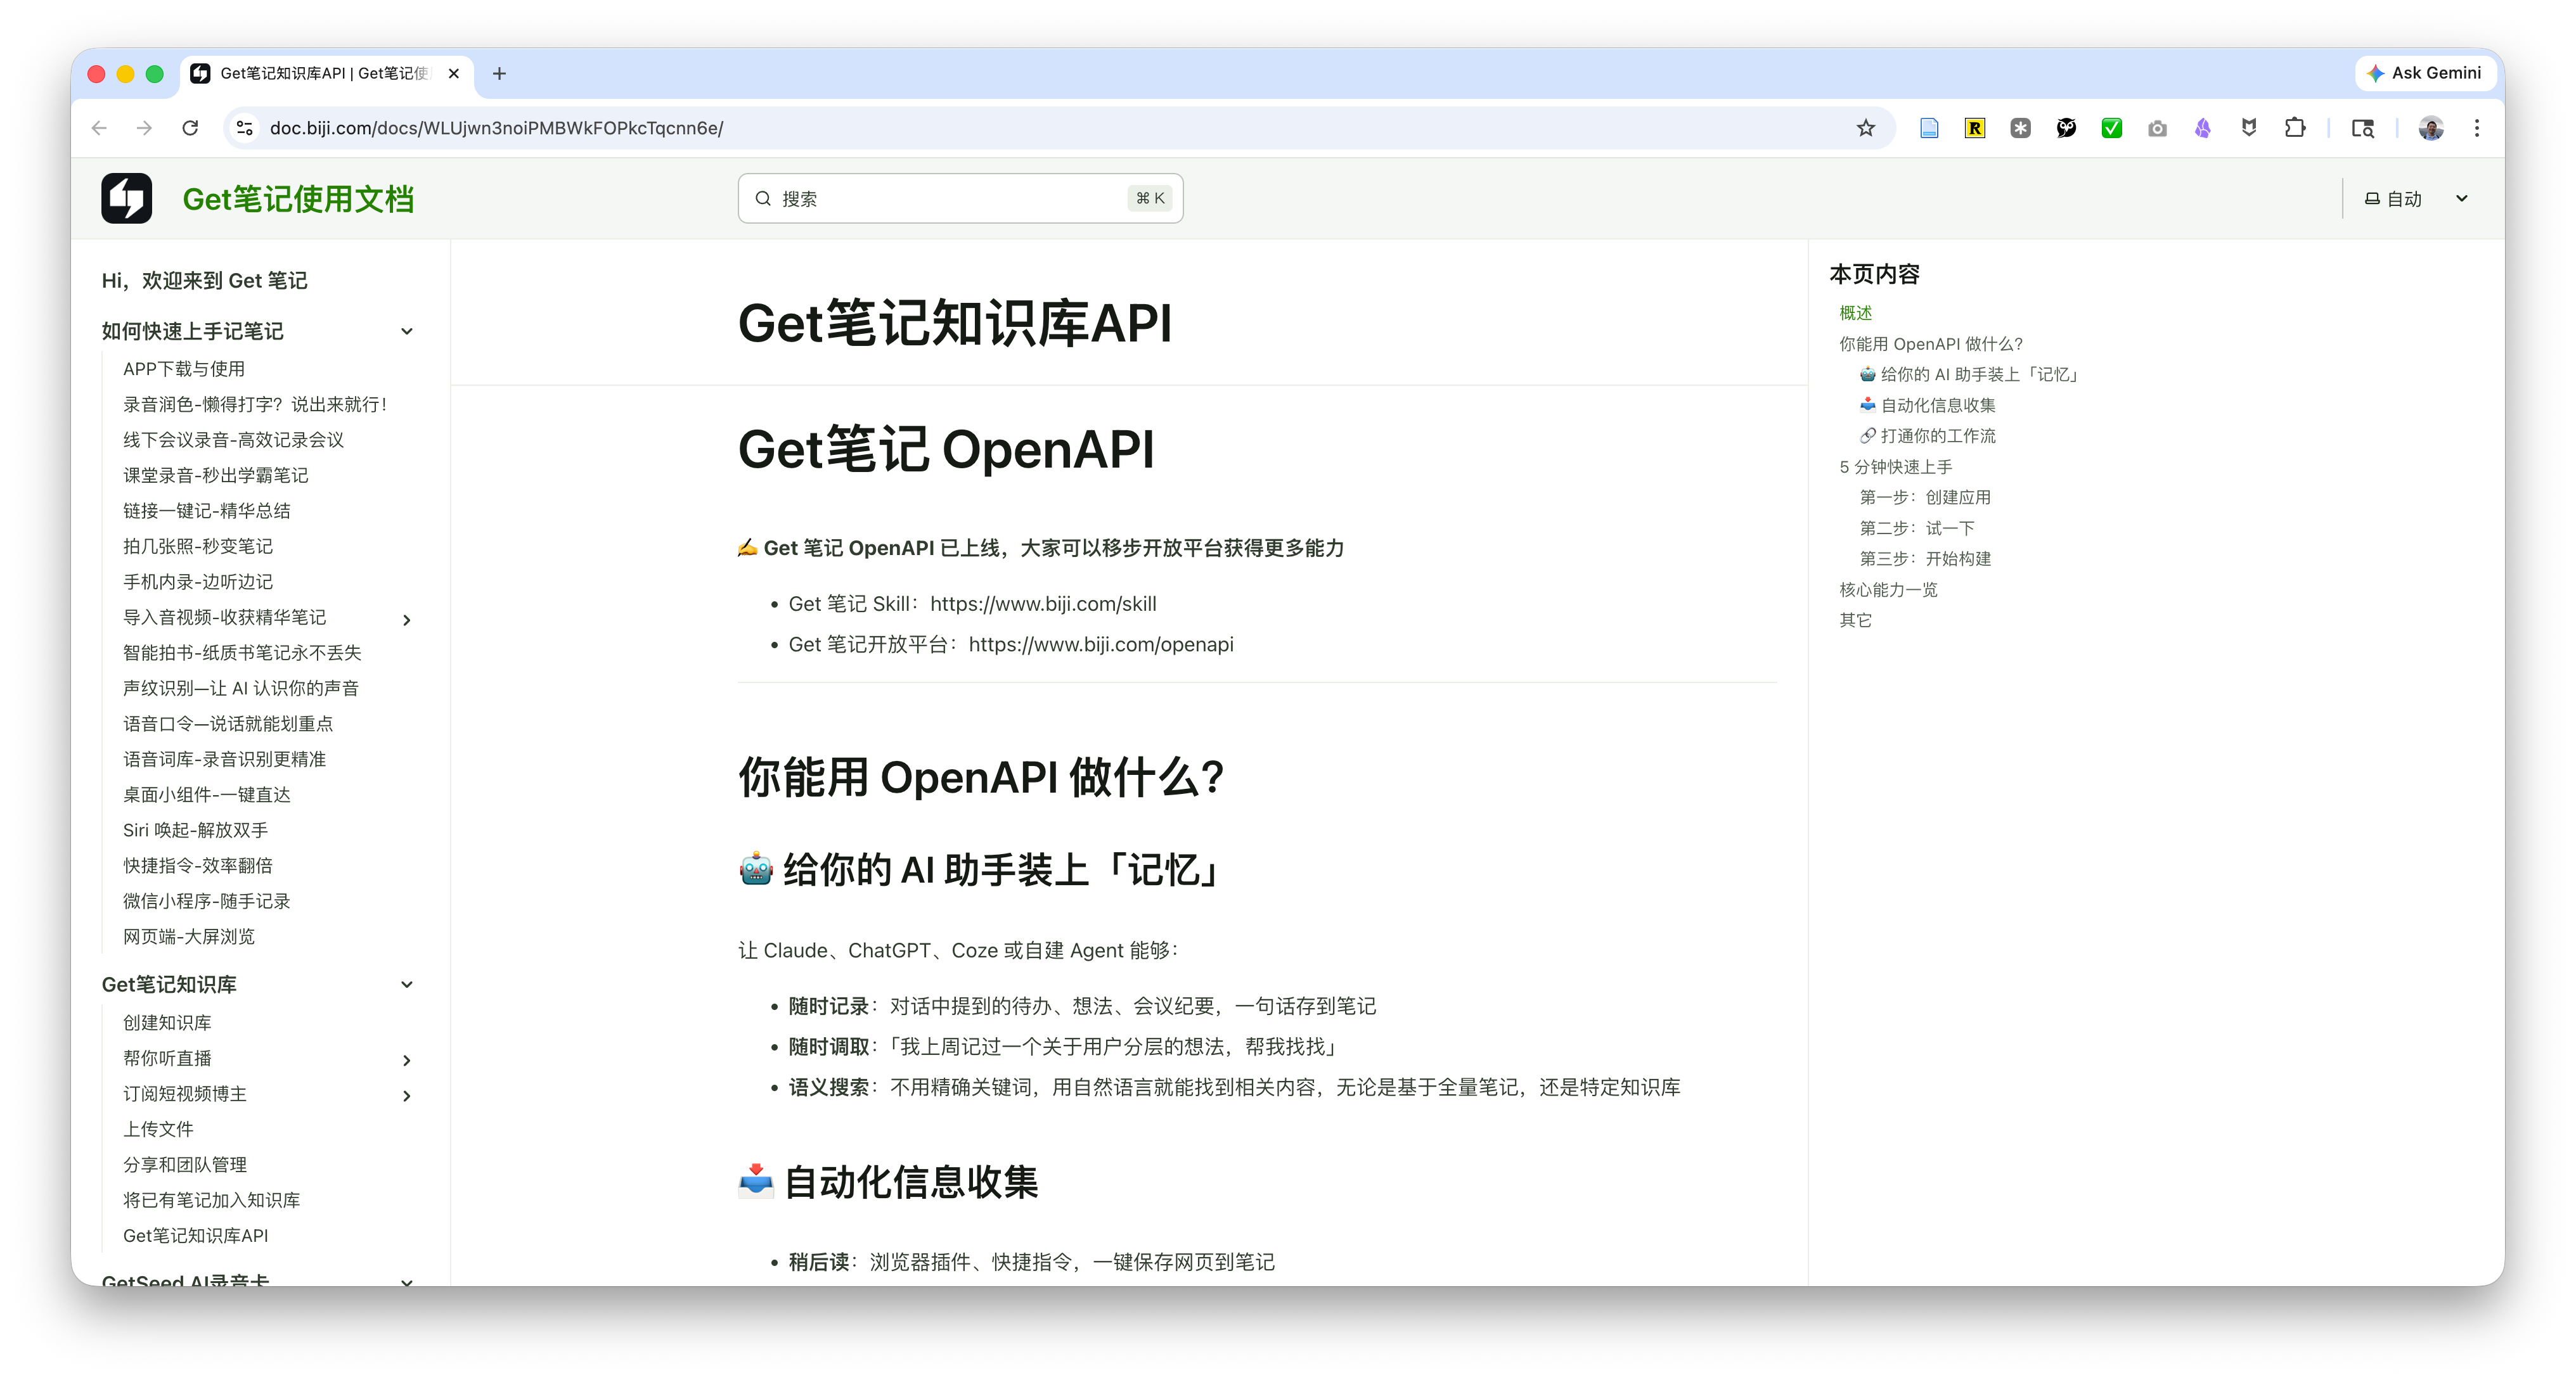Click the Get笔记 logo icon
Viewport: 2576px width, 1380px height.
[126, 198]
